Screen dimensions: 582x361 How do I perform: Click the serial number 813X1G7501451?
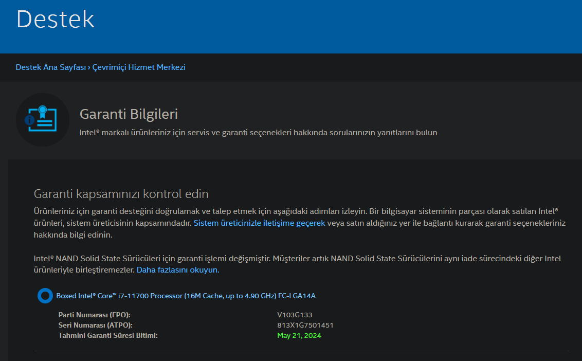pyautogui.click(x=305, y=325)
